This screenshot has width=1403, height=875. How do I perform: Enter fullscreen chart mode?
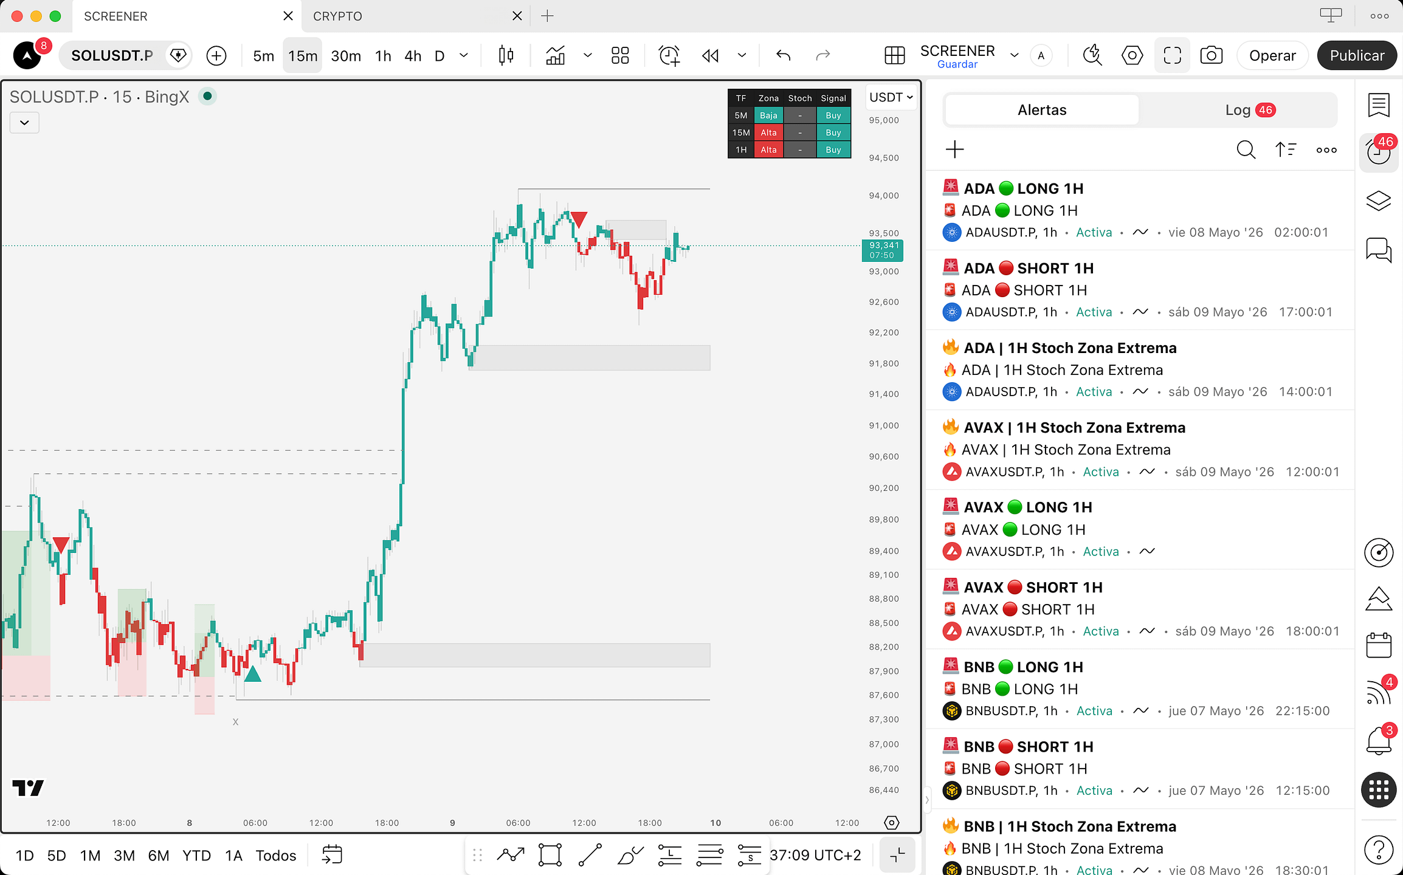(1172, 56)
